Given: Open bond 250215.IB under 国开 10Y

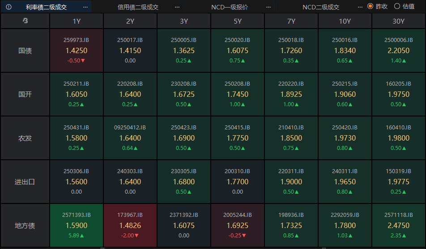Looking at the screenshot, I should [x=345, y=94].
